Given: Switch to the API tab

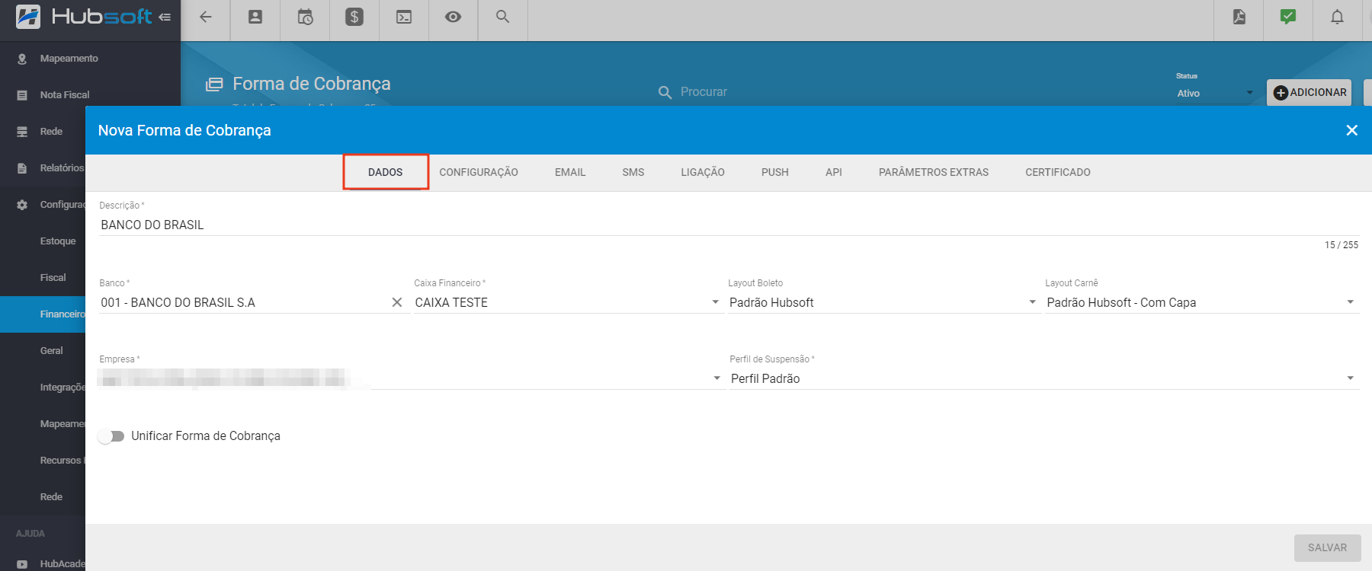Looking at the screenshot, I should point(834,172).
